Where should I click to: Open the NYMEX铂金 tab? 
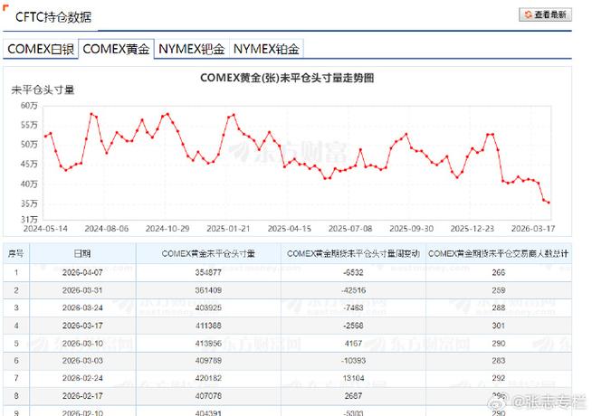266,49
